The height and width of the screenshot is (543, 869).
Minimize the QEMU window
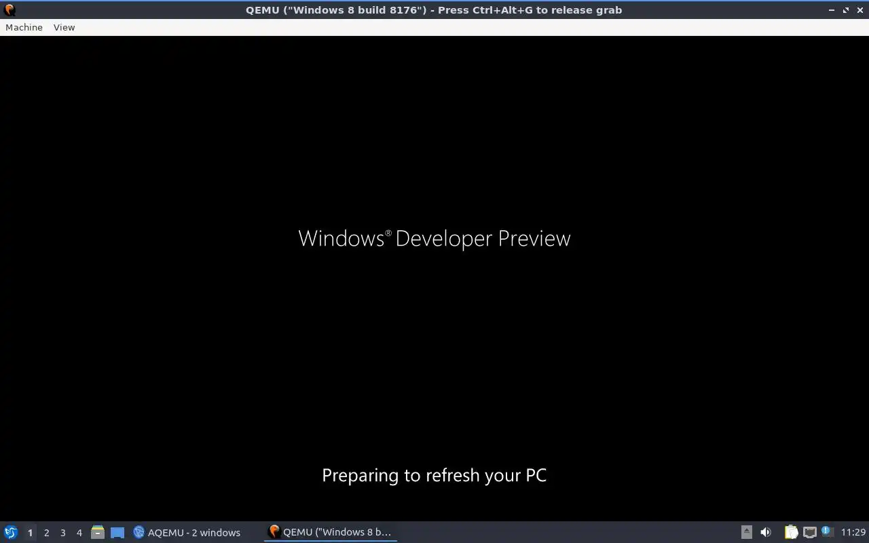832,10
